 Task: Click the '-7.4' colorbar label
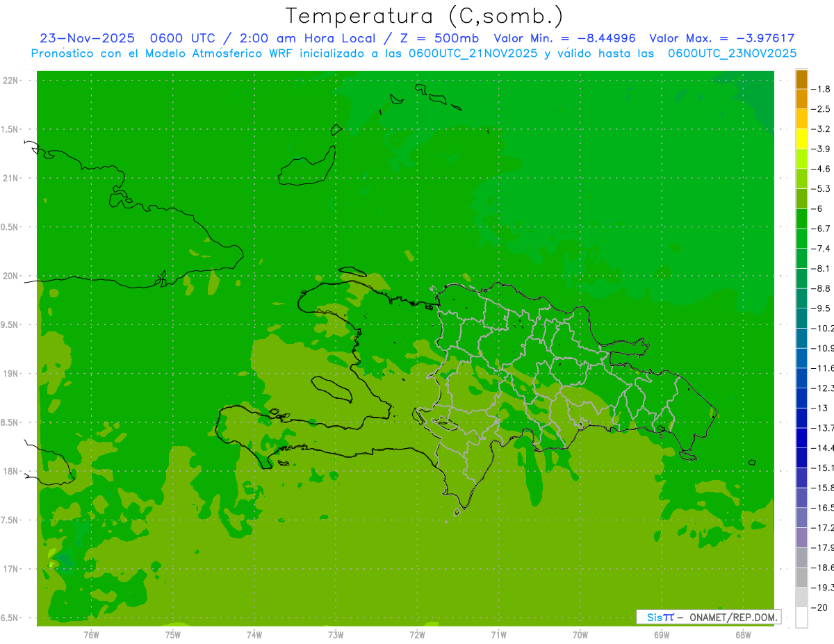pos(821,248)
